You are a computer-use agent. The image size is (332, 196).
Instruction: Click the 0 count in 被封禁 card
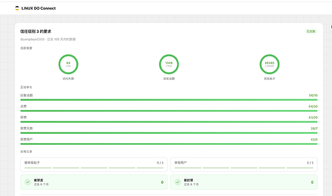312,182
